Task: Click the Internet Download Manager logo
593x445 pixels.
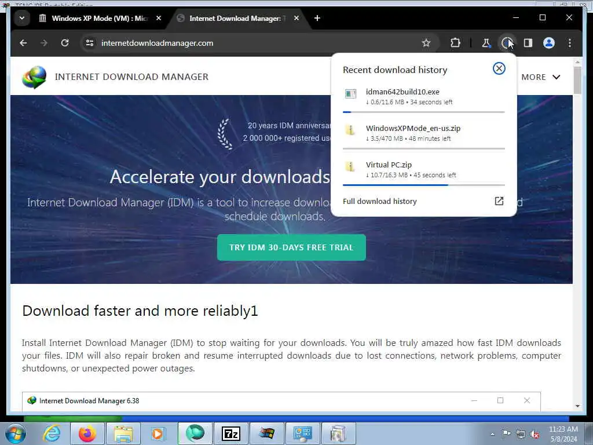Action: 34,77
